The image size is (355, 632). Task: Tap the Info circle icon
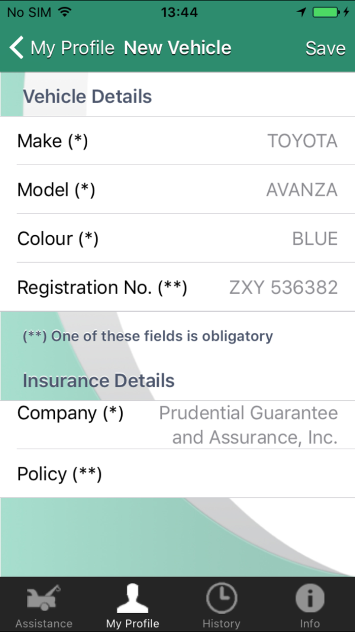pyautogui.click(x=309, y=598)
